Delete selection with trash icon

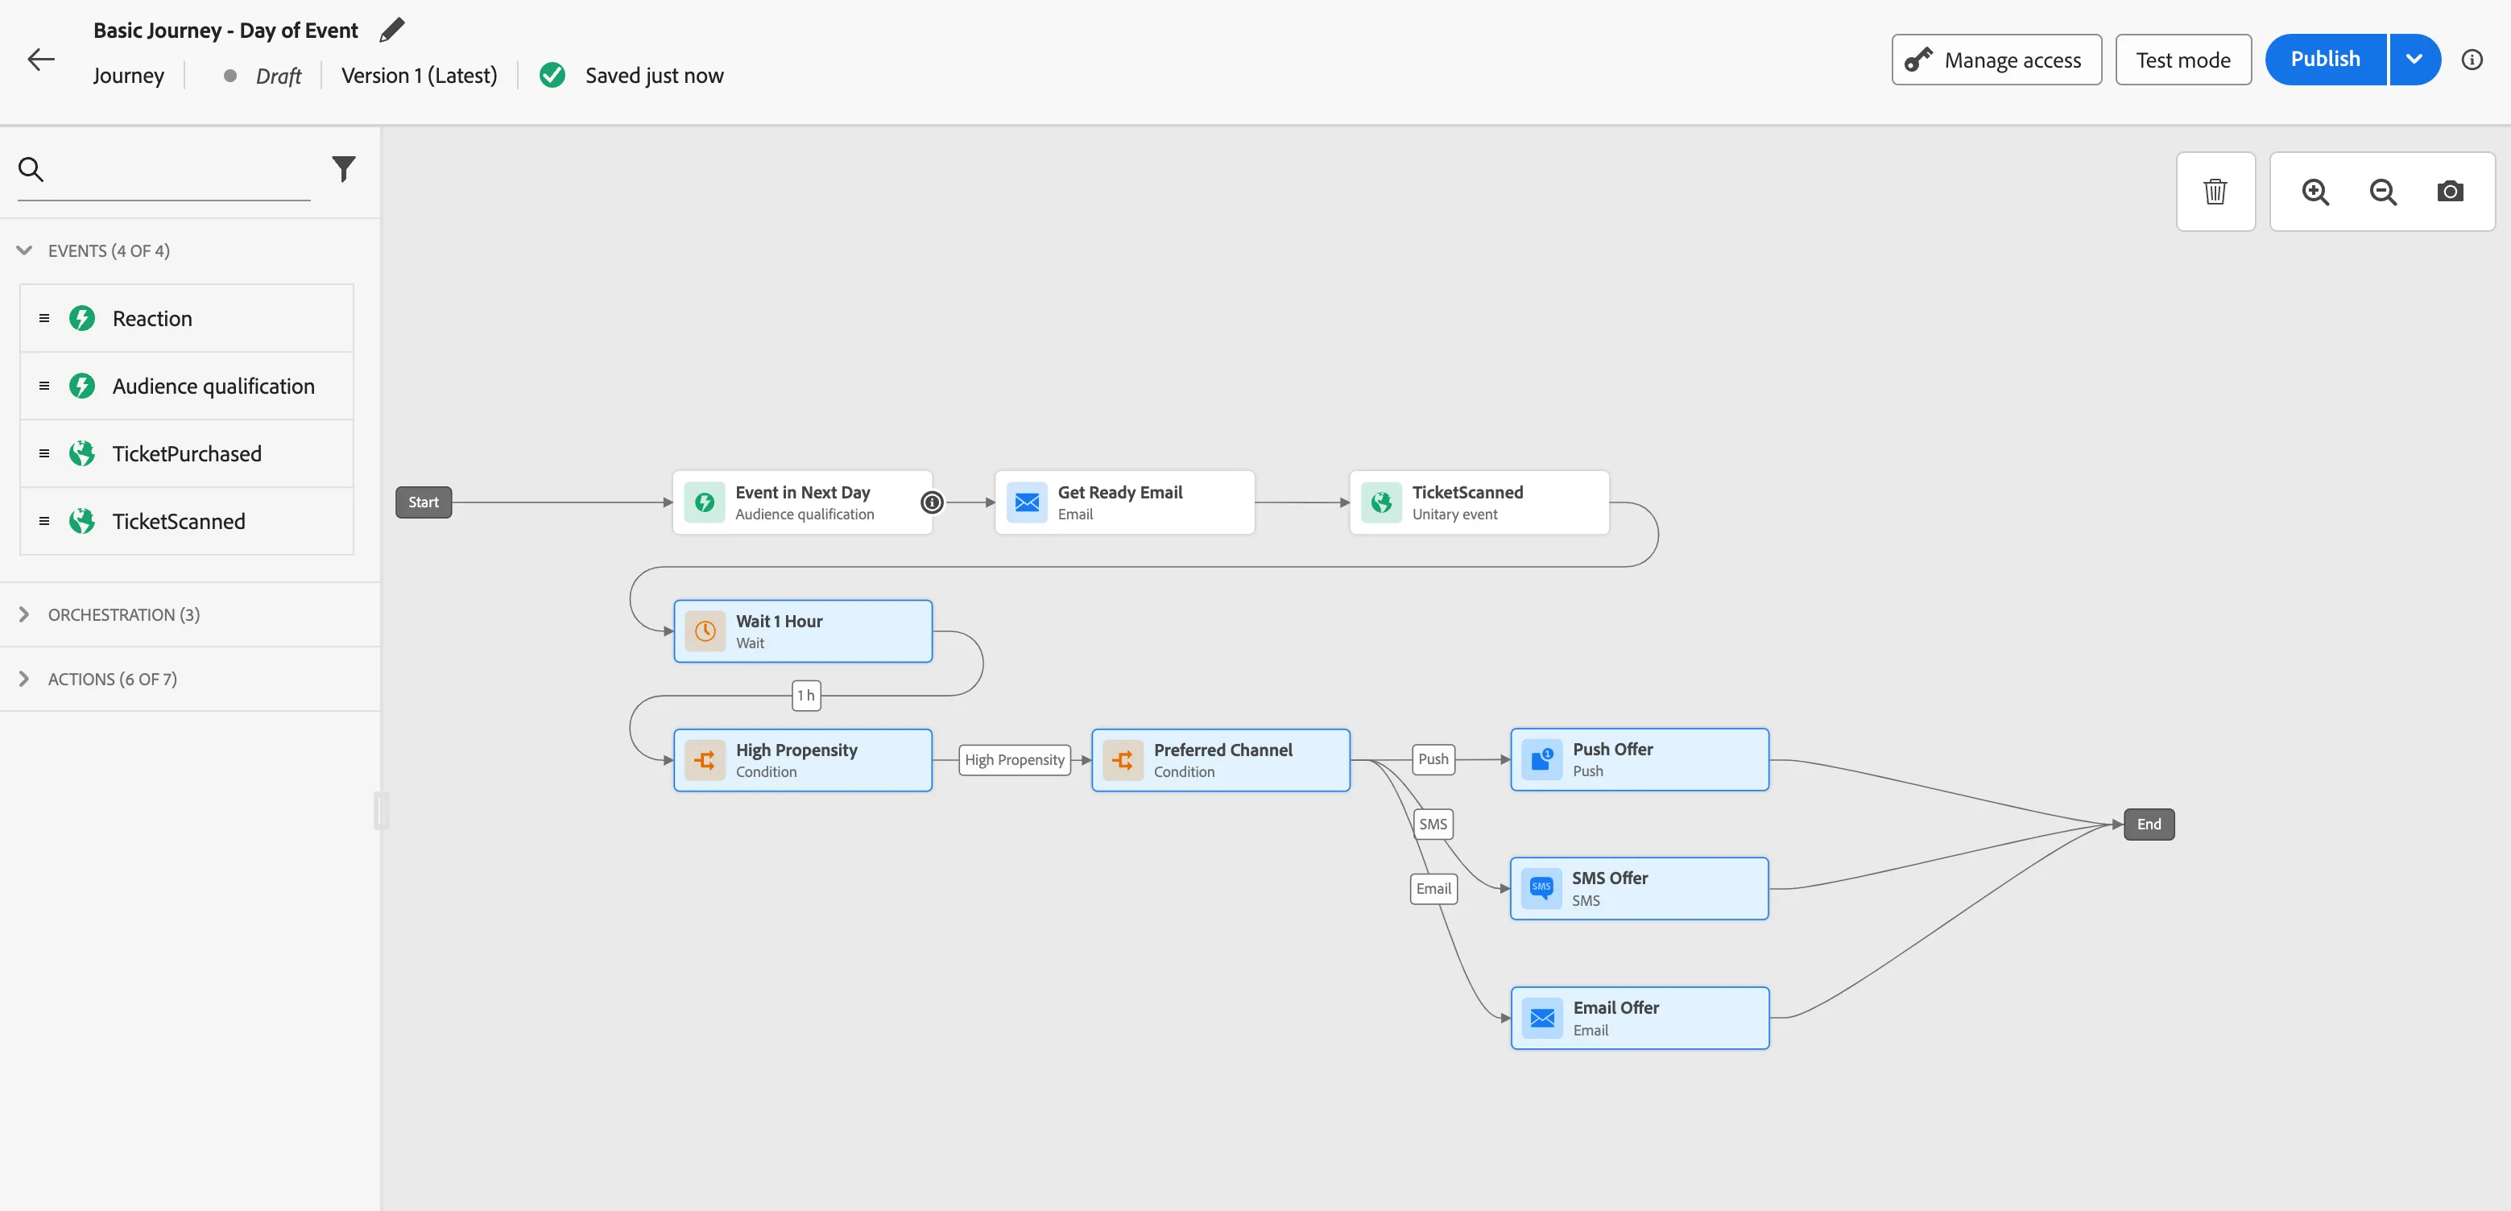click(2215, 191)
